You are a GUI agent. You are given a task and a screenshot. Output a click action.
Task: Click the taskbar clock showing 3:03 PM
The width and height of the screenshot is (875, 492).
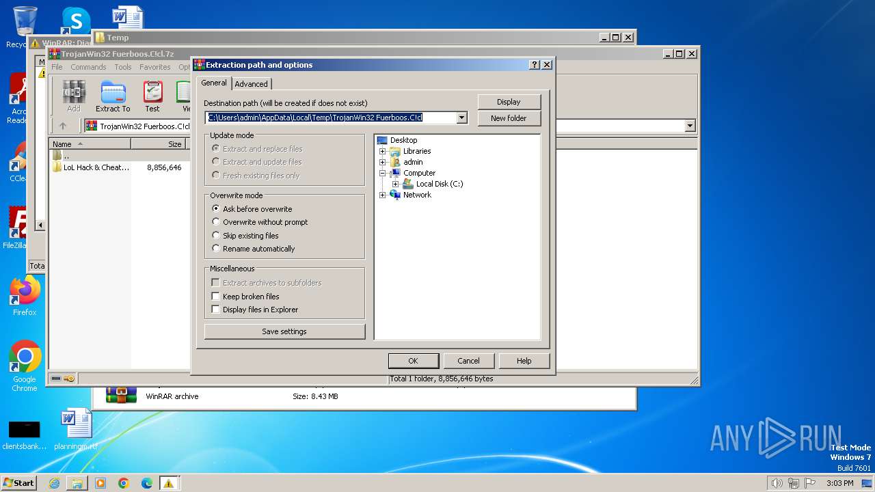tap(840, 483)
